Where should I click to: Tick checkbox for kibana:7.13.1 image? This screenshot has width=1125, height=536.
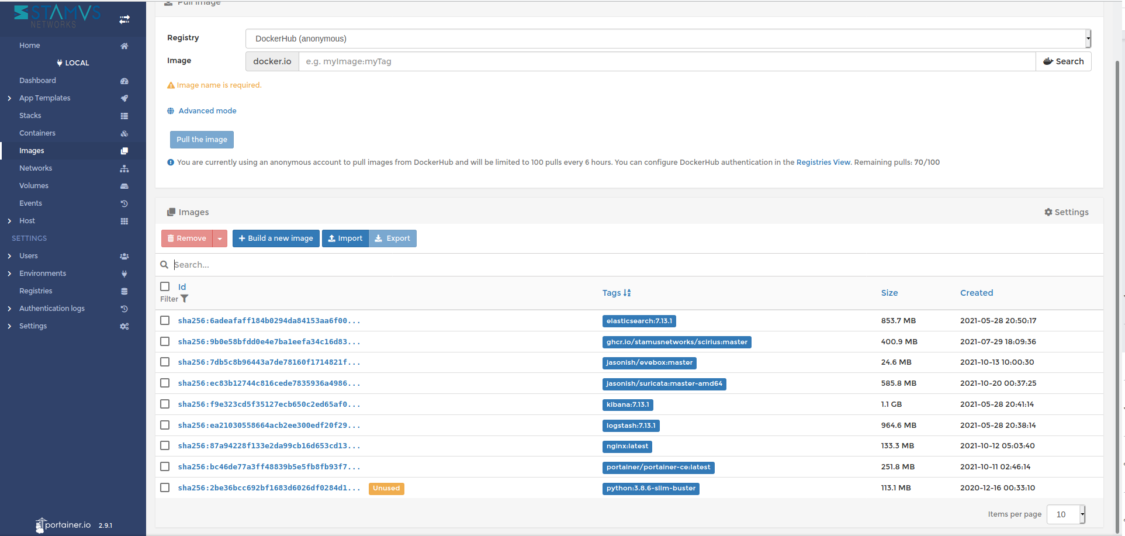pos(165,404)
